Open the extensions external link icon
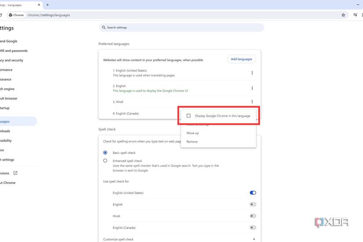Viewport: 363px width, 242px height. (x=15, y=173)
